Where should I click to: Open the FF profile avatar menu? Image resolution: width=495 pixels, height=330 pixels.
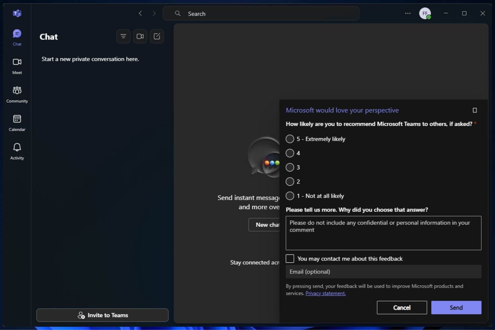(425, 13)
